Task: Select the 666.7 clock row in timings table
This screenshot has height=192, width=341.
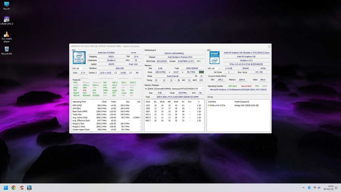Action: click(174, 121)
